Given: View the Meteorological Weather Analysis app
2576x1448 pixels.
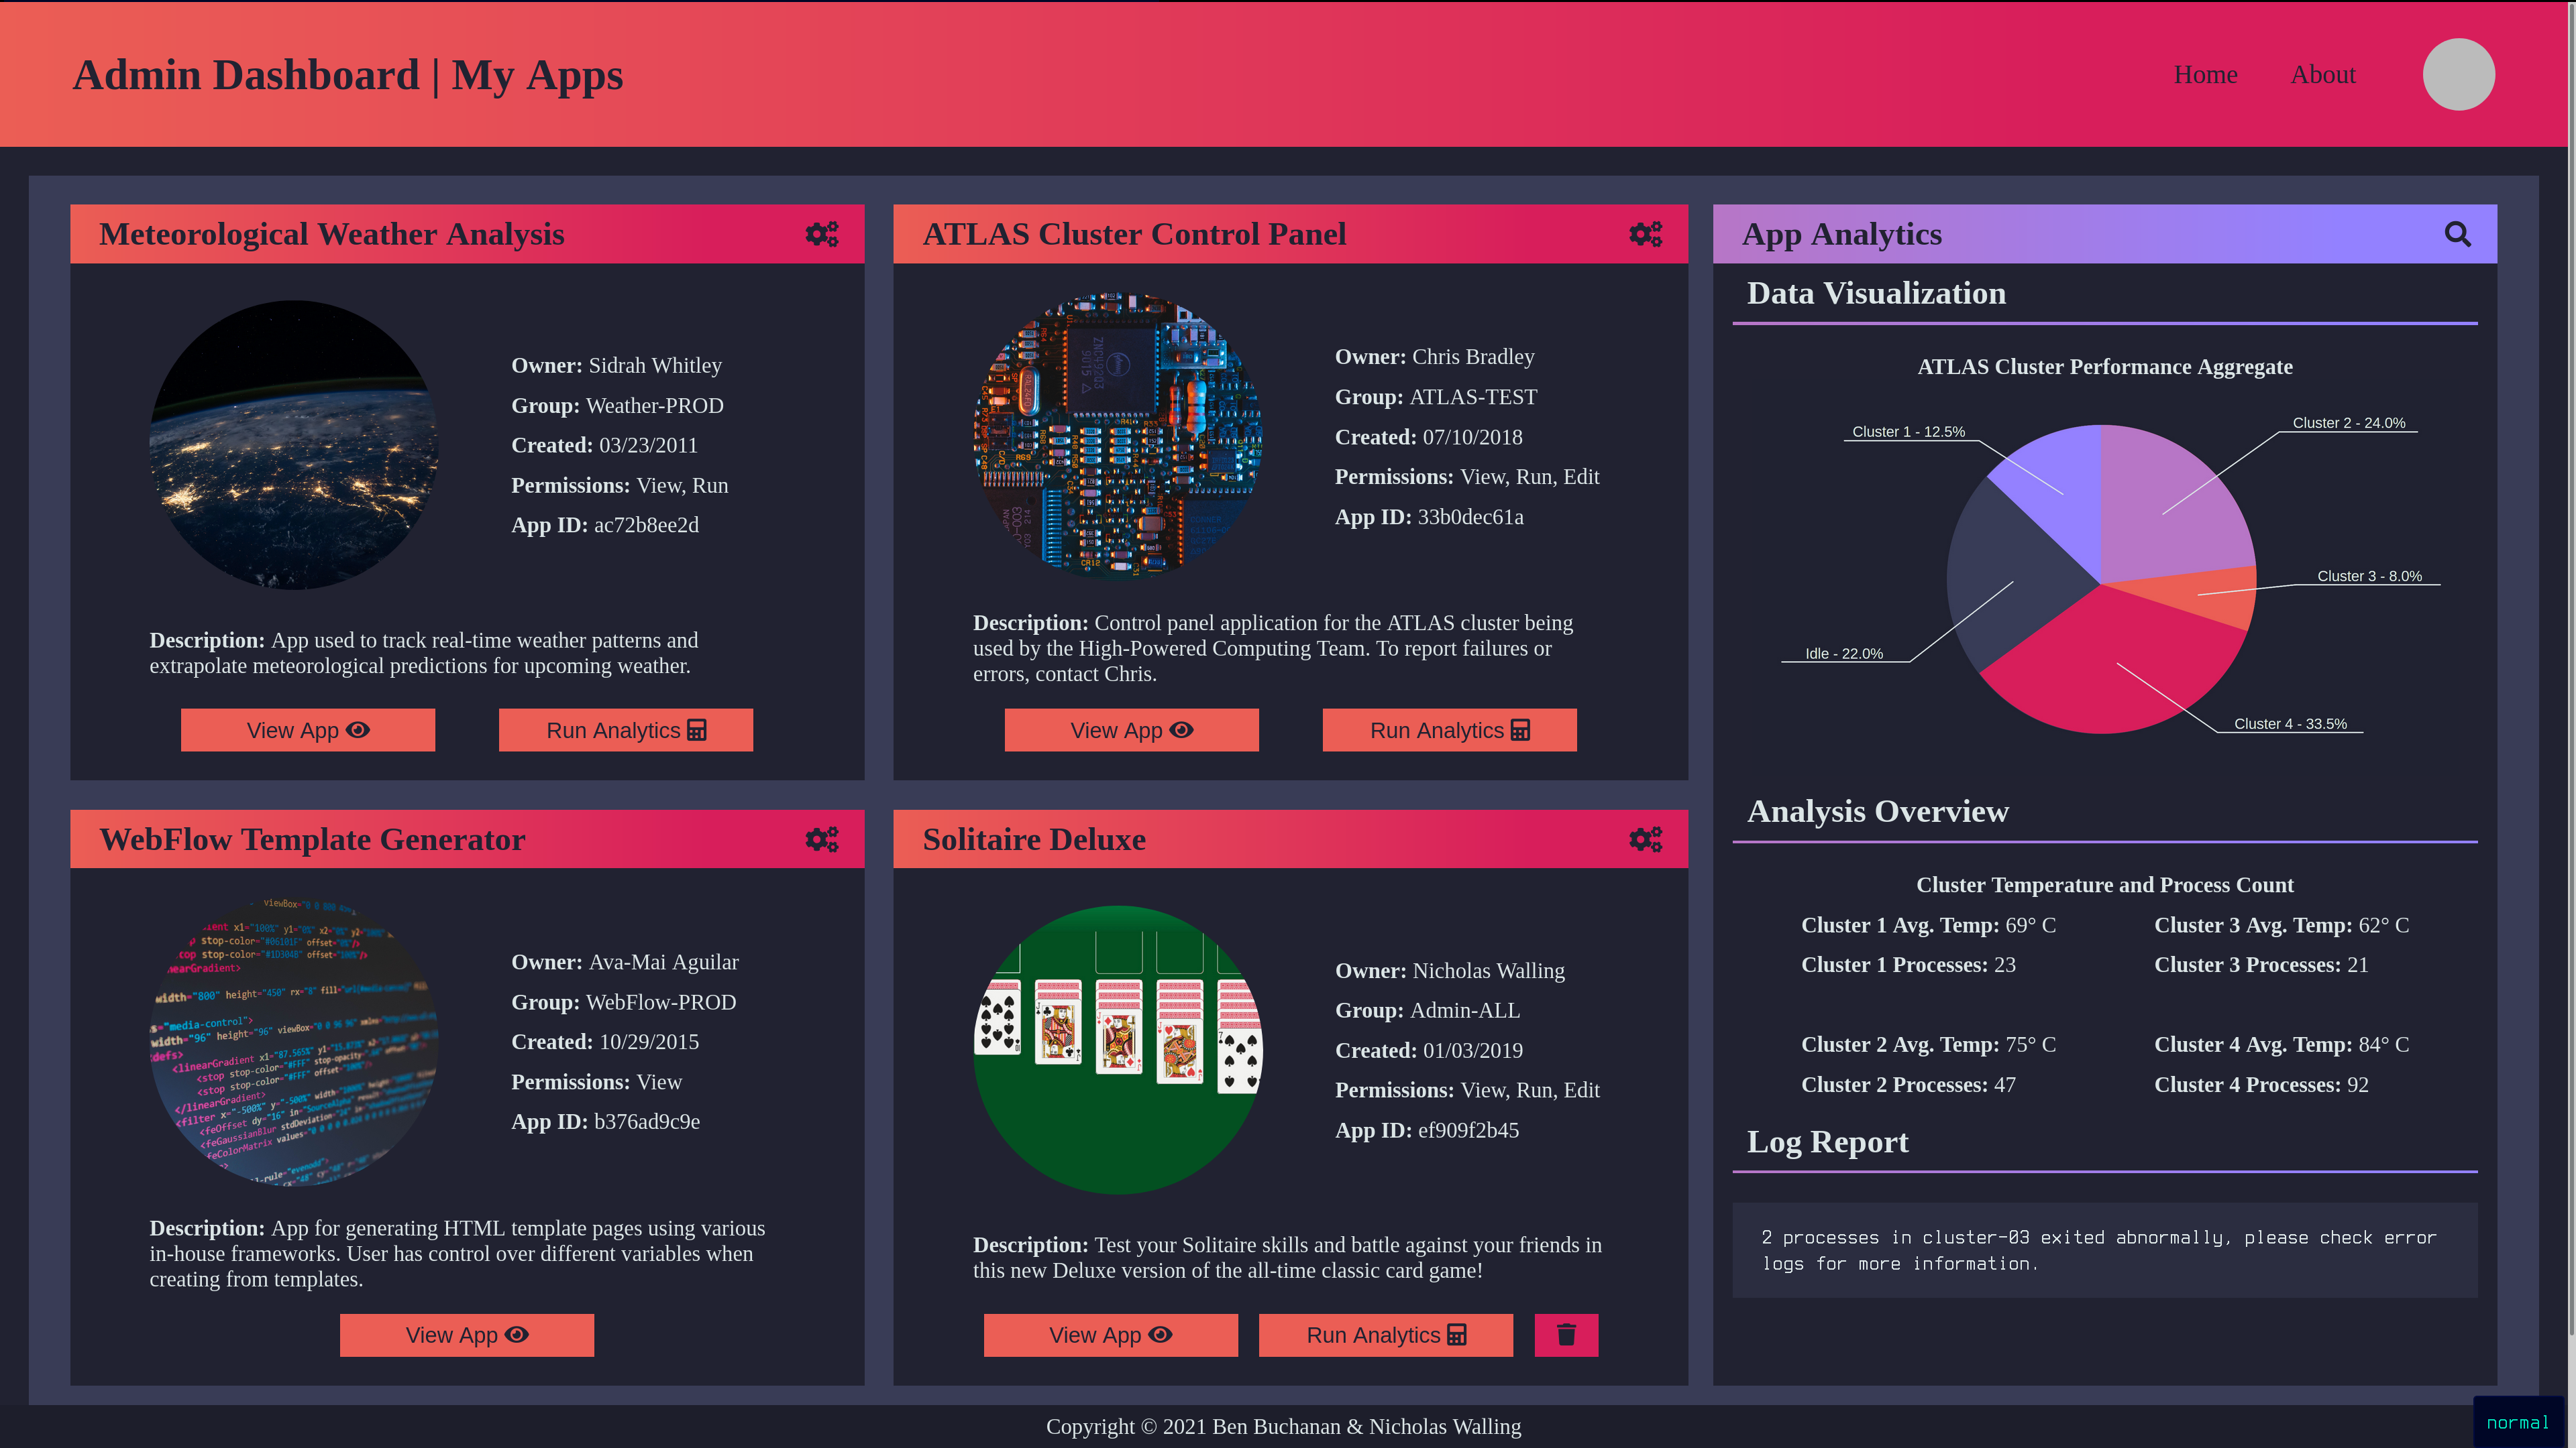Looking at the screenshot, I should (308, 731).
